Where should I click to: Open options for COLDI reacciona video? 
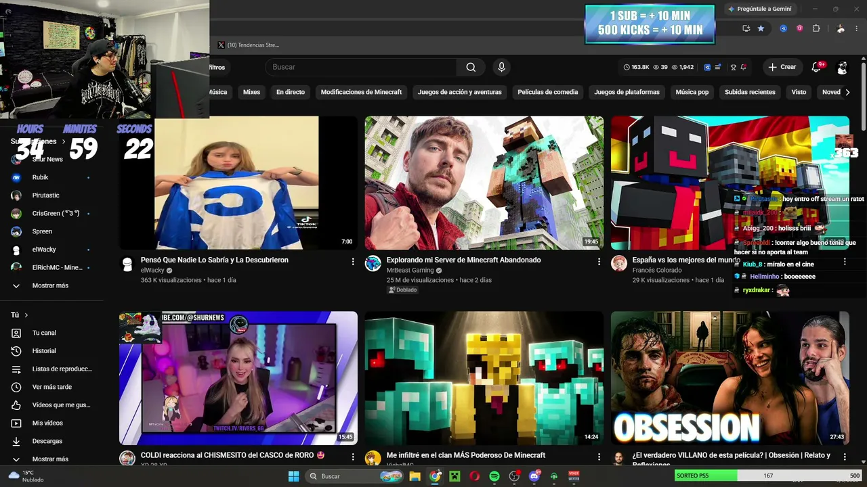(353, 457)
